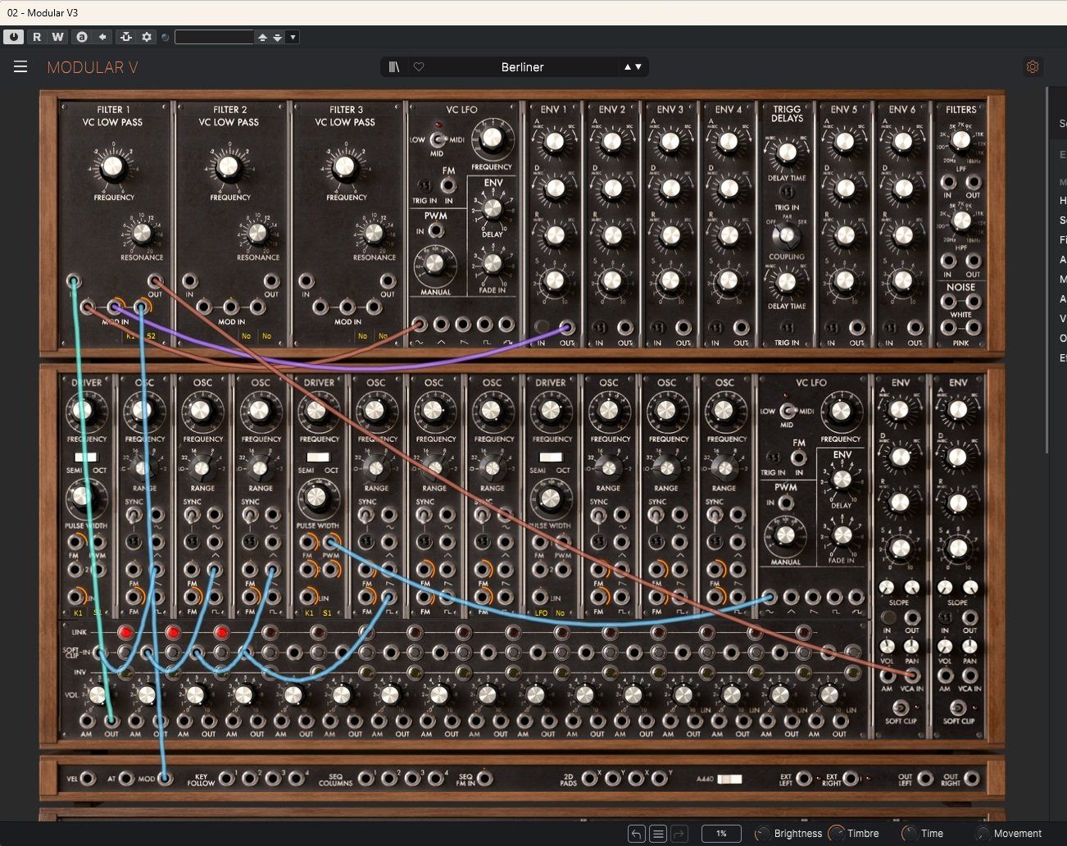Open the Modular V hamburger menu
The height and width of the screenshot is (846, 1067).
pyautogui.click(x=20, y=67)
